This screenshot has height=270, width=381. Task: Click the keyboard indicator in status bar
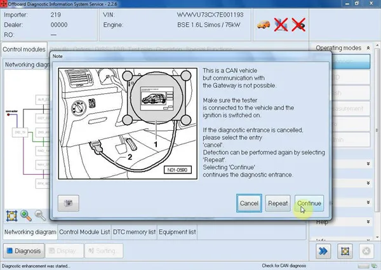coord(363,266)
